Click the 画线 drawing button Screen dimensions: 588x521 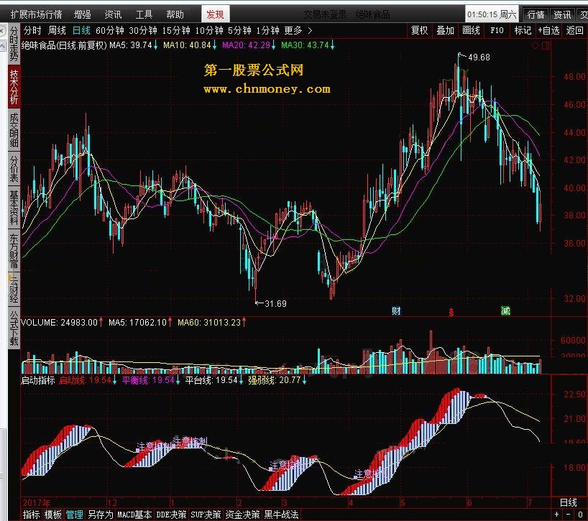click(x=471, y=30)
